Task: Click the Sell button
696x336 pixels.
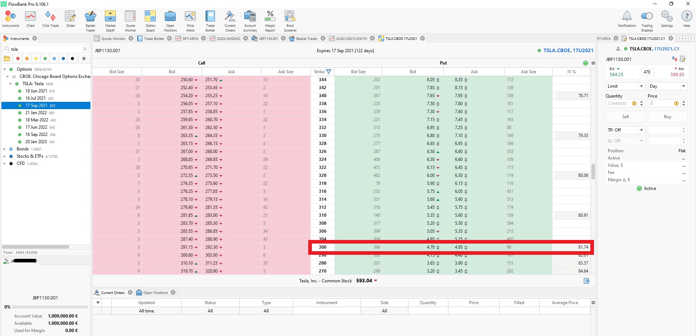Action: click(x=625, y=117)
